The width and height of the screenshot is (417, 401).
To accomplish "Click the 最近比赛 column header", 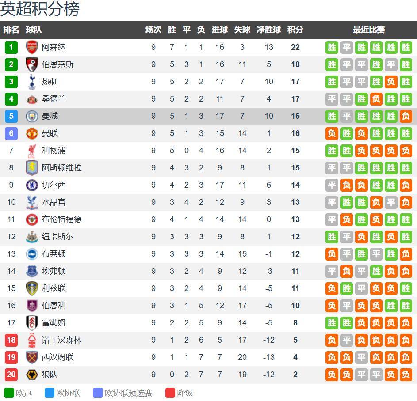I will tap(368, 30).
